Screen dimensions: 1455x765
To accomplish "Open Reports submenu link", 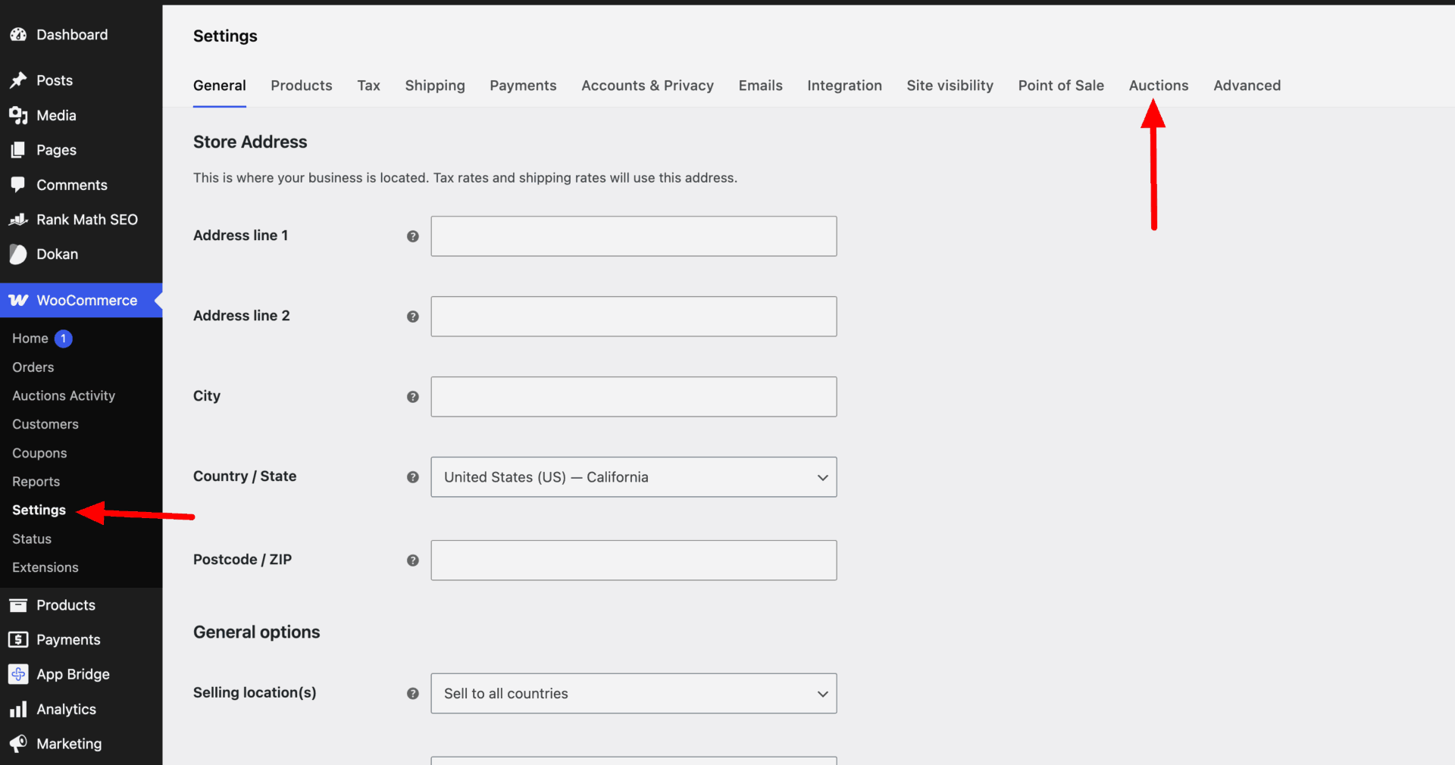I will (36, 482).
